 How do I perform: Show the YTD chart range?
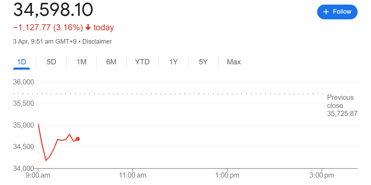pos(142,62)
